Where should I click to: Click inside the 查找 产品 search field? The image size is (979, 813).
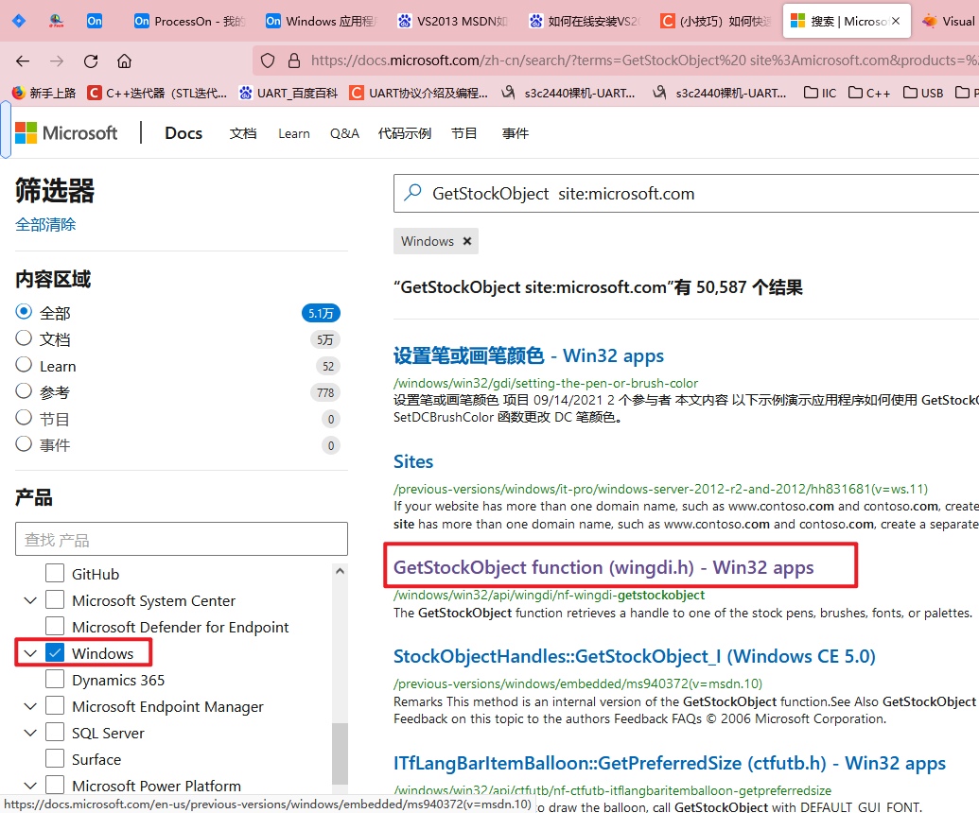(x=180, y=538)
